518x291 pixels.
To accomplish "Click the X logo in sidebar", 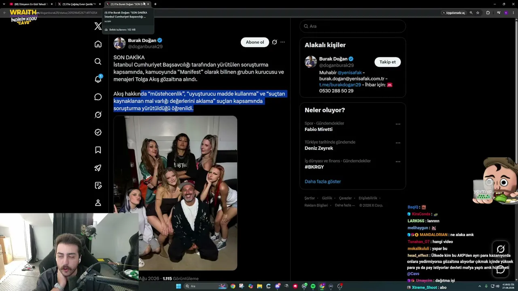I will point(98,26).
